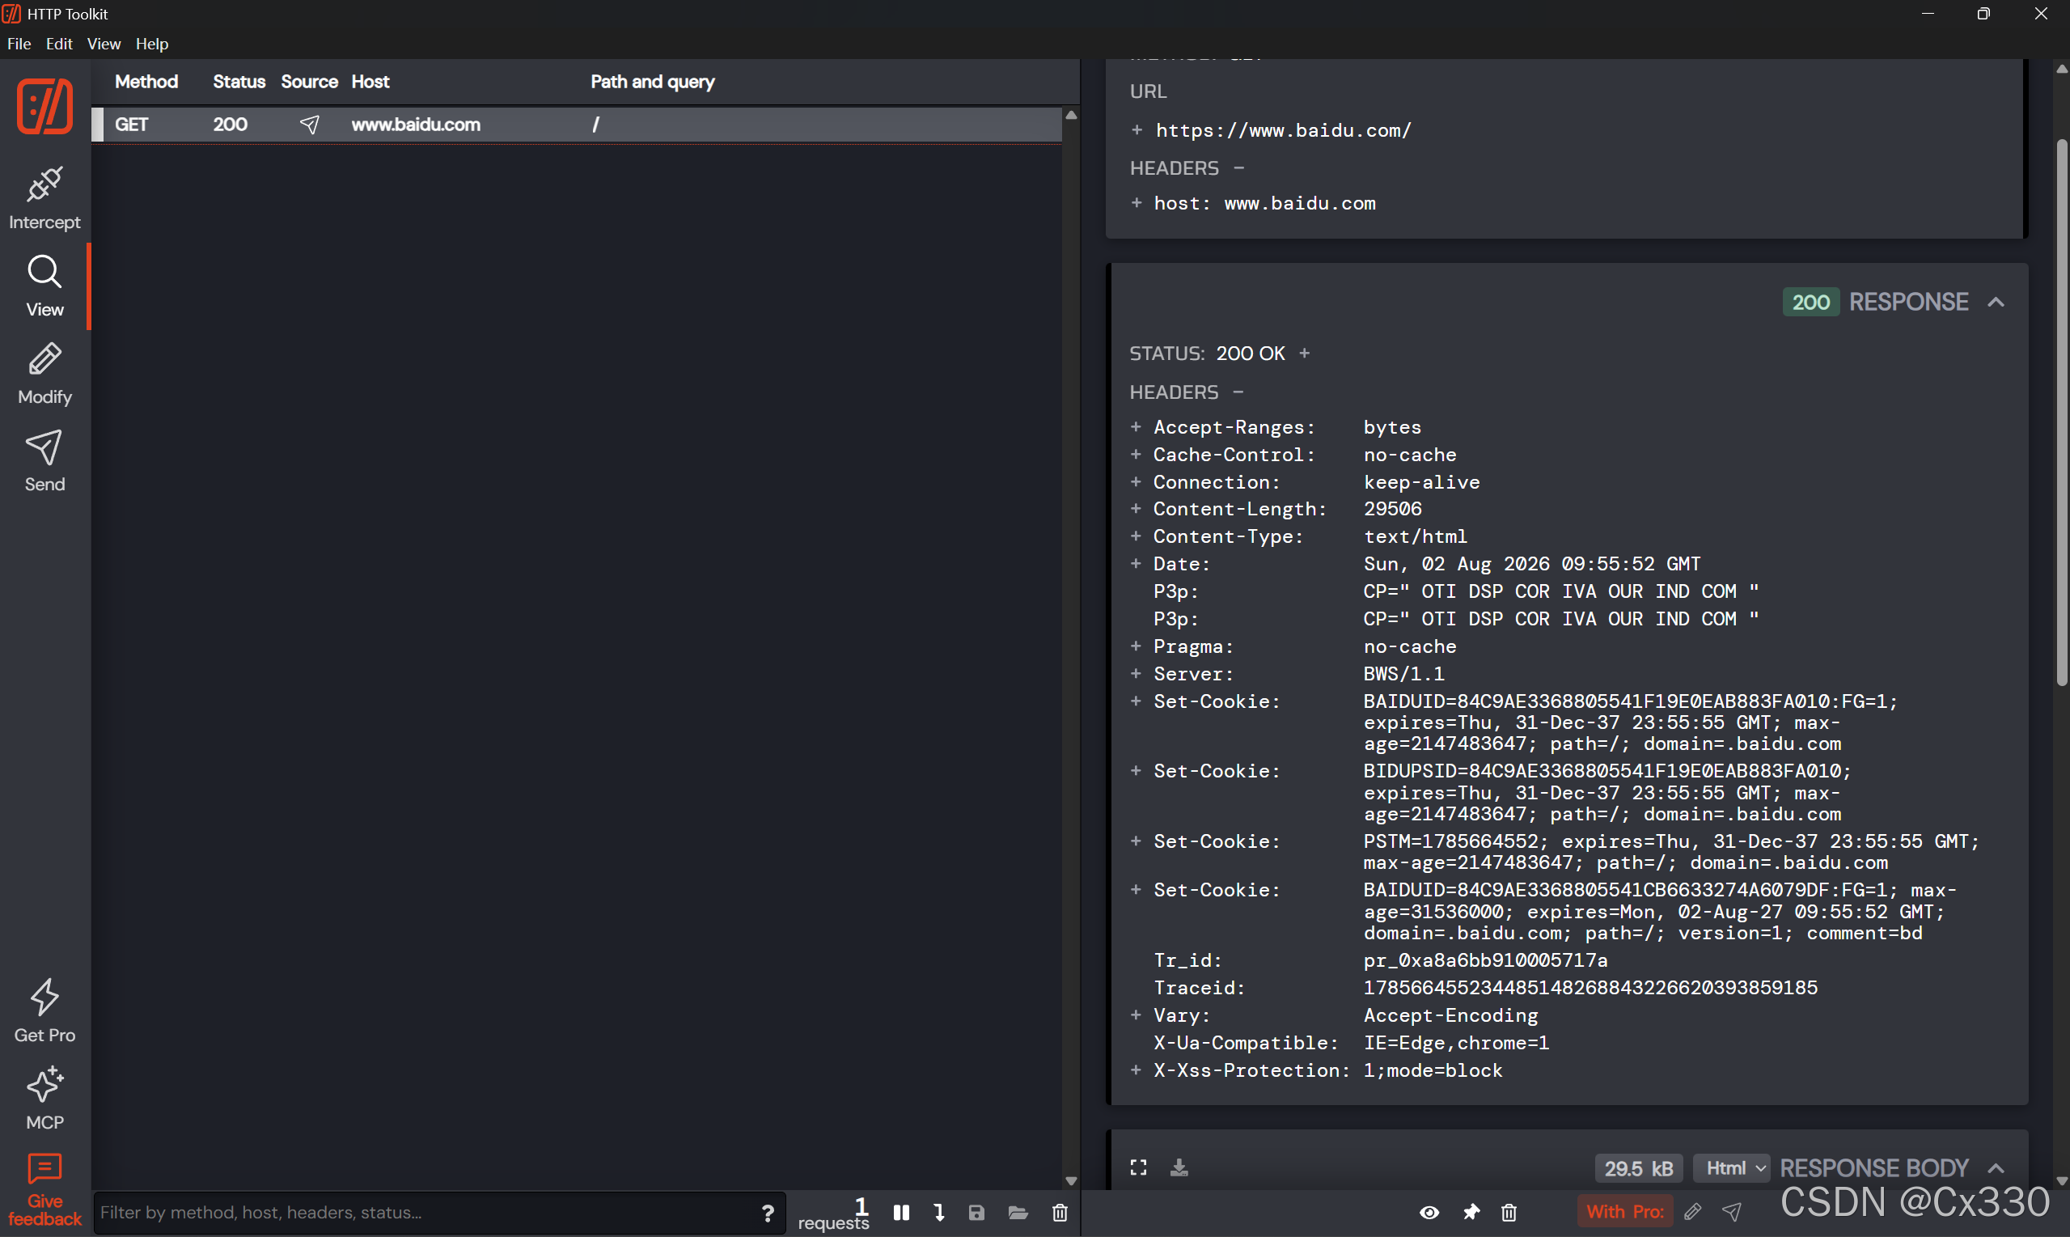The height and width of the screenshot is (1237, 2070).
Task: Click request list scrollbar up arrow
Action: coord(1072,115)
